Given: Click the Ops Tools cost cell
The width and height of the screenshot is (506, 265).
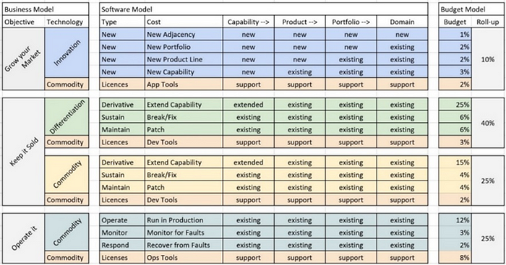Looking at the screenshot, I should (x=184, y=258).
